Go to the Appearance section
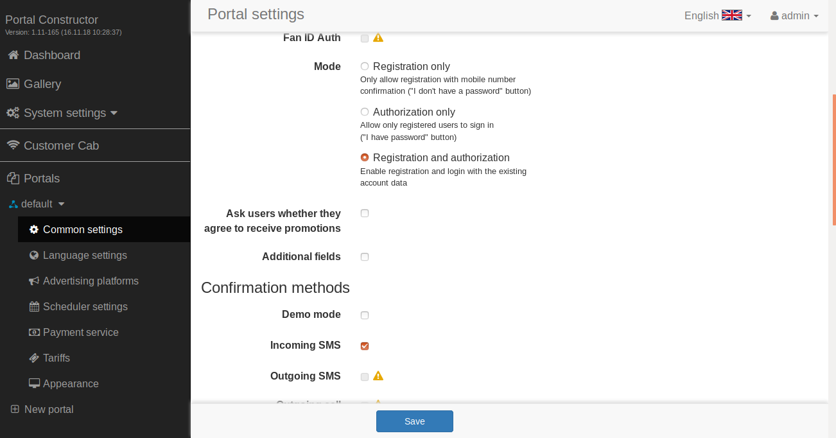 [x=71, y=383]
